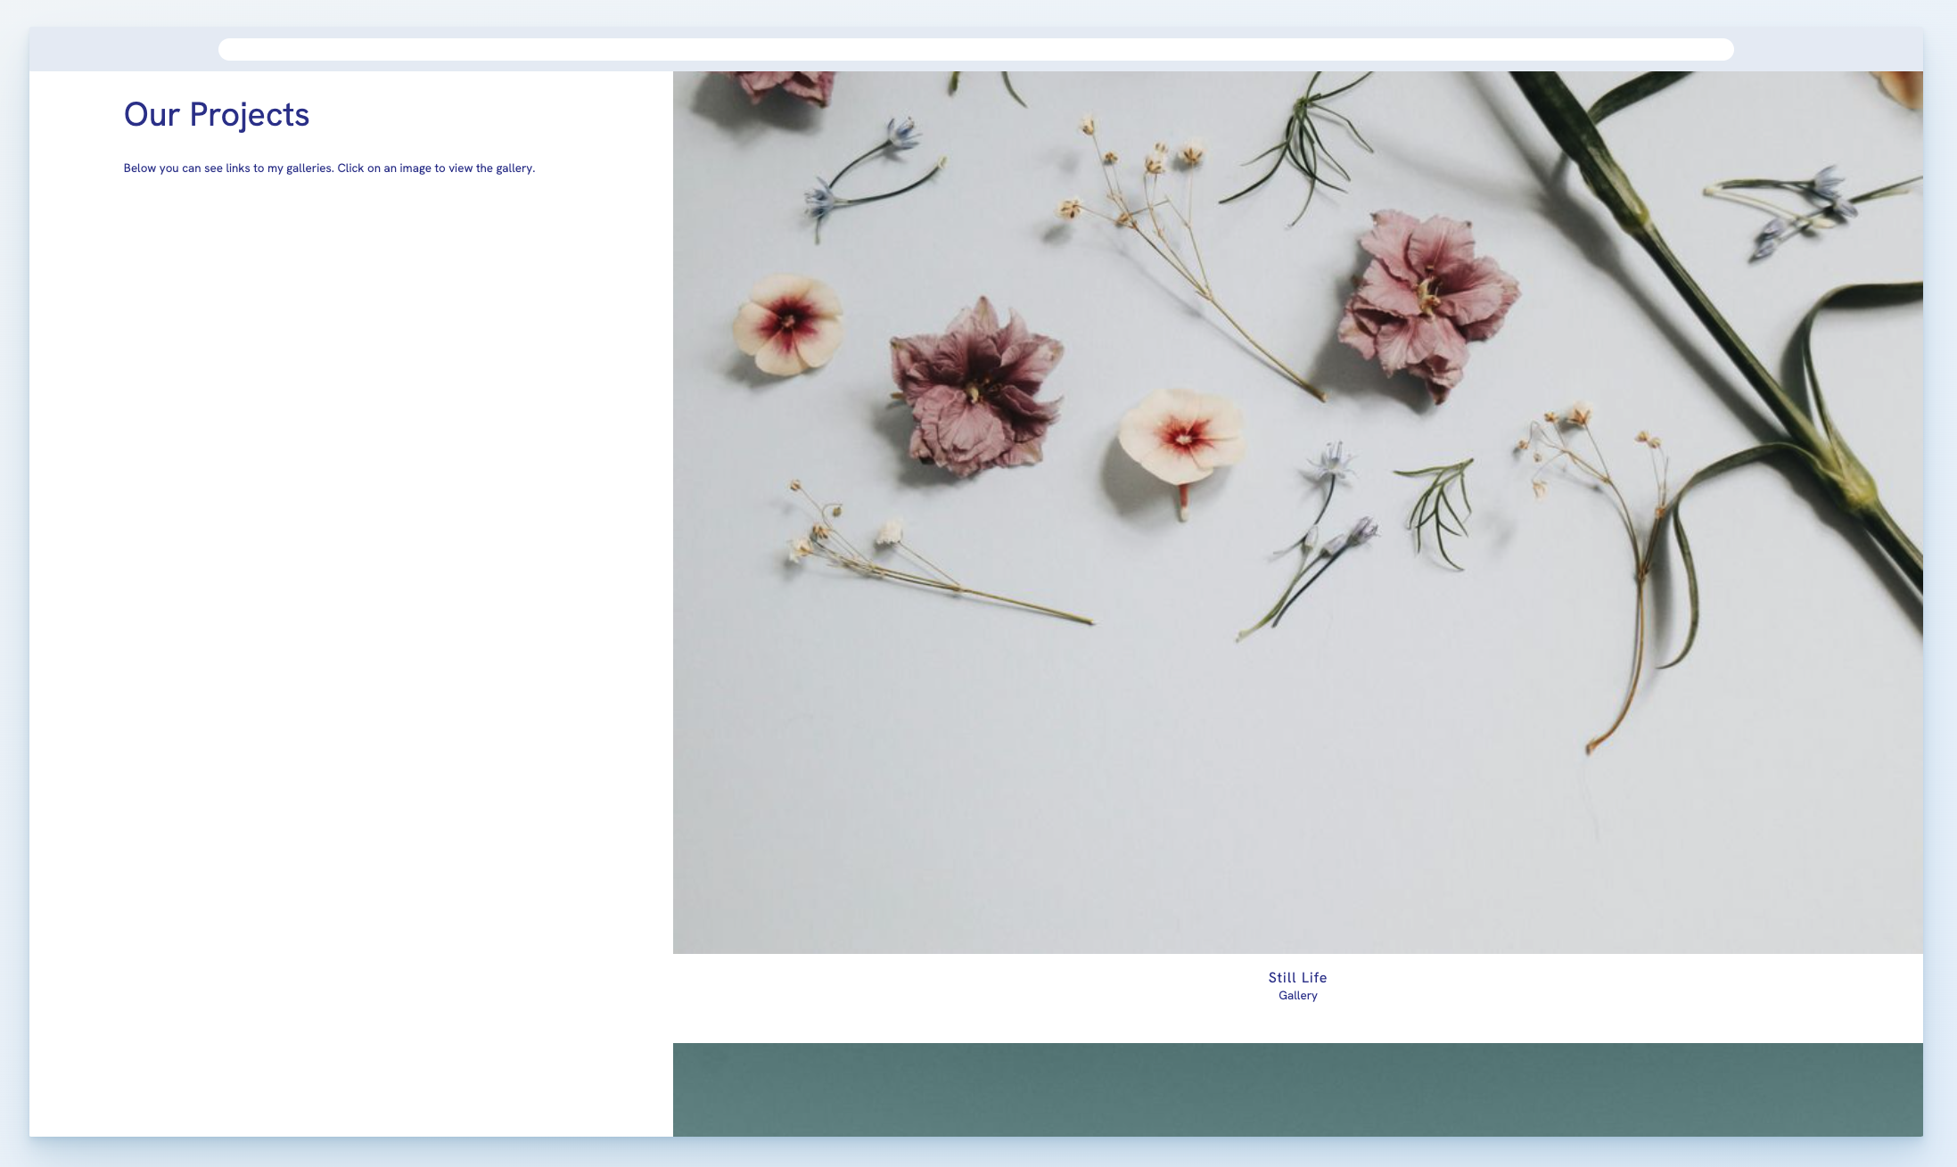Click the dried baby's breath sprig
Viewport: 1957px width, 1167px height.
(x=1141, y=178)
